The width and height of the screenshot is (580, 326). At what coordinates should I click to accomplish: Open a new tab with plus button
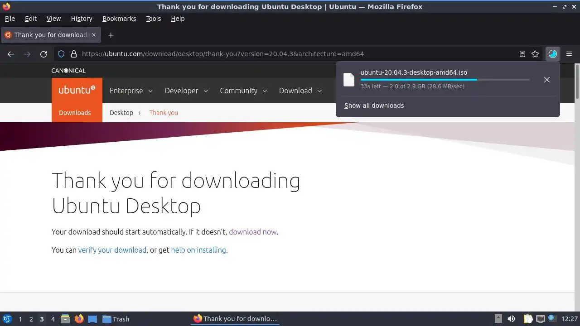(111, 35)
